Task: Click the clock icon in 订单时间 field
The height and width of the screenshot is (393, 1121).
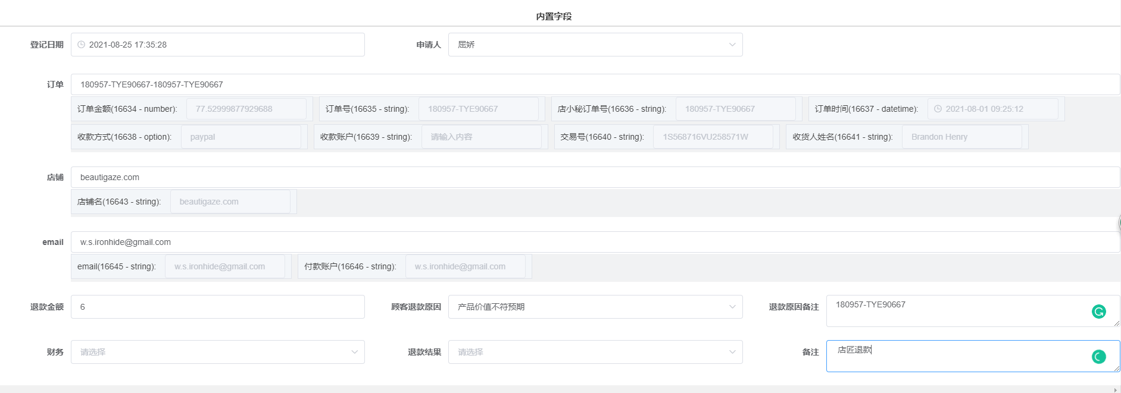Action: pos(938,109)
